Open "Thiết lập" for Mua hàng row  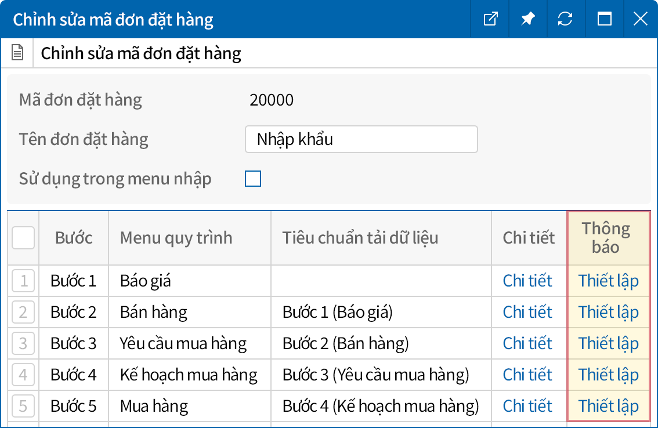[608, 406]
